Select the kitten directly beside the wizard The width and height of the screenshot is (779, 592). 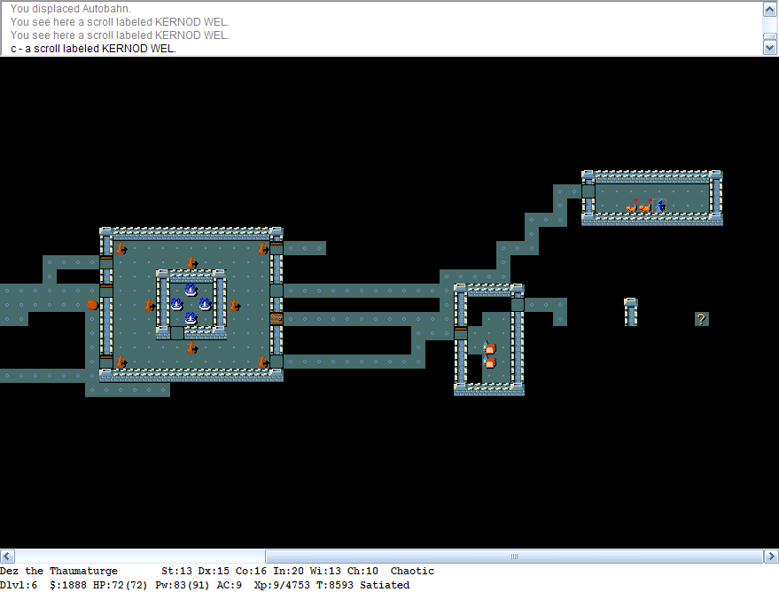point(645,206)
